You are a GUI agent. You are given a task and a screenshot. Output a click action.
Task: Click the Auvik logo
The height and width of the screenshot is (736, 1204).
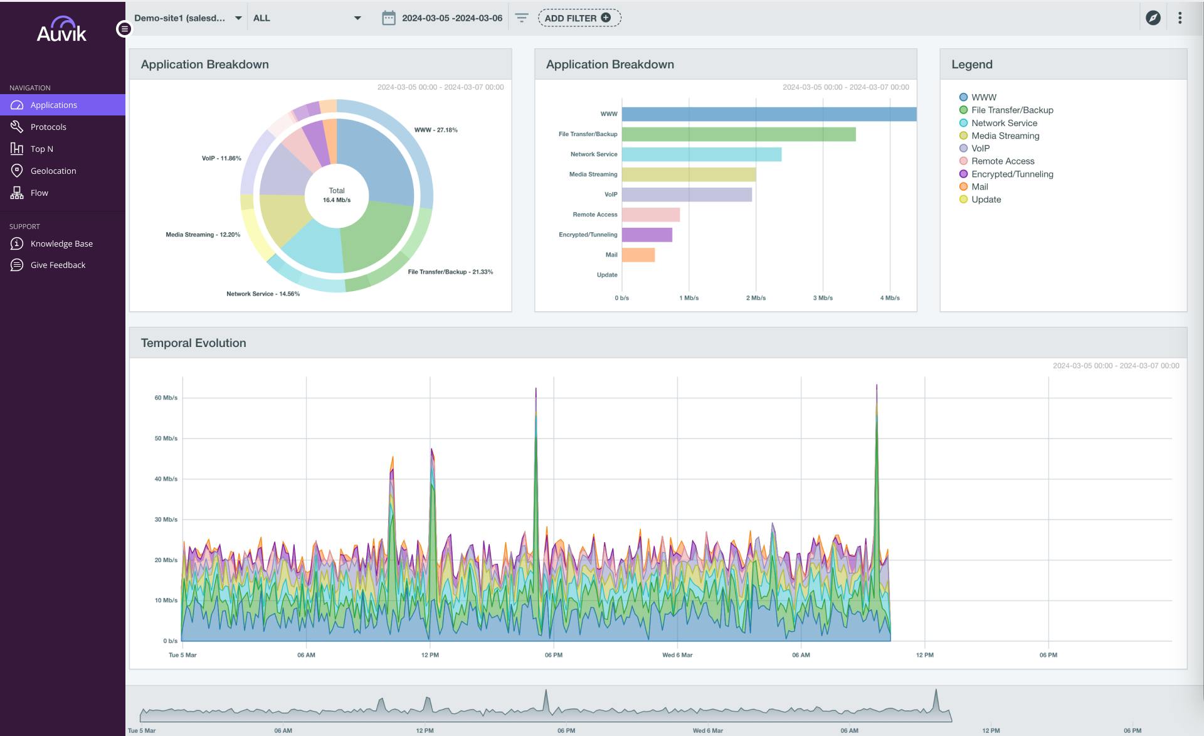tap(61, 29)
